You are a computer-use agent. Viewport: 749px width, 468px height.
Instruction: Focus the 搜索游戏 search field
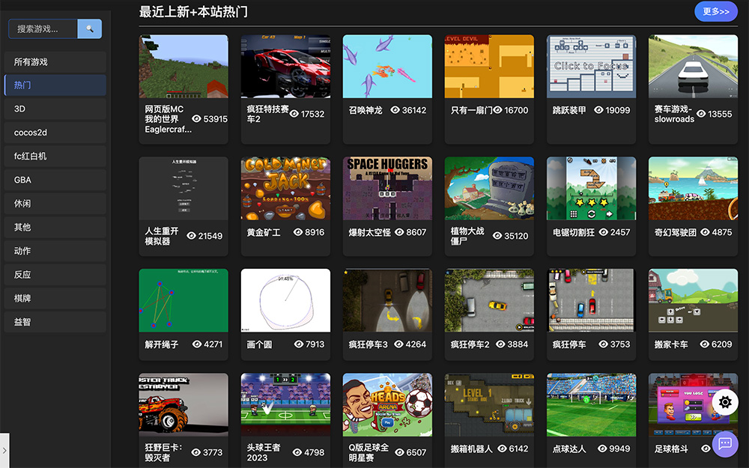pos(43,28)
